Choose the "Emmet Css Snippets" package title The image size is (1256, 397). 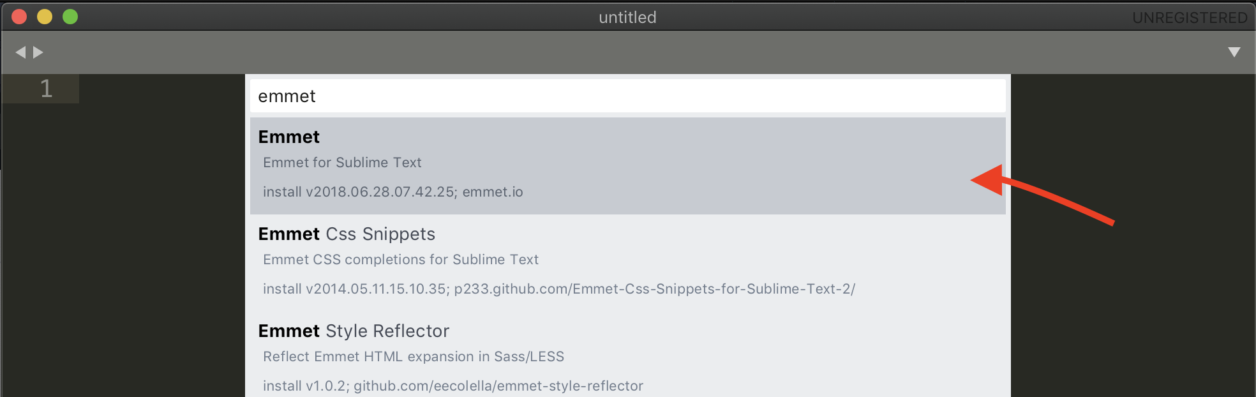(x=347, y=234)
